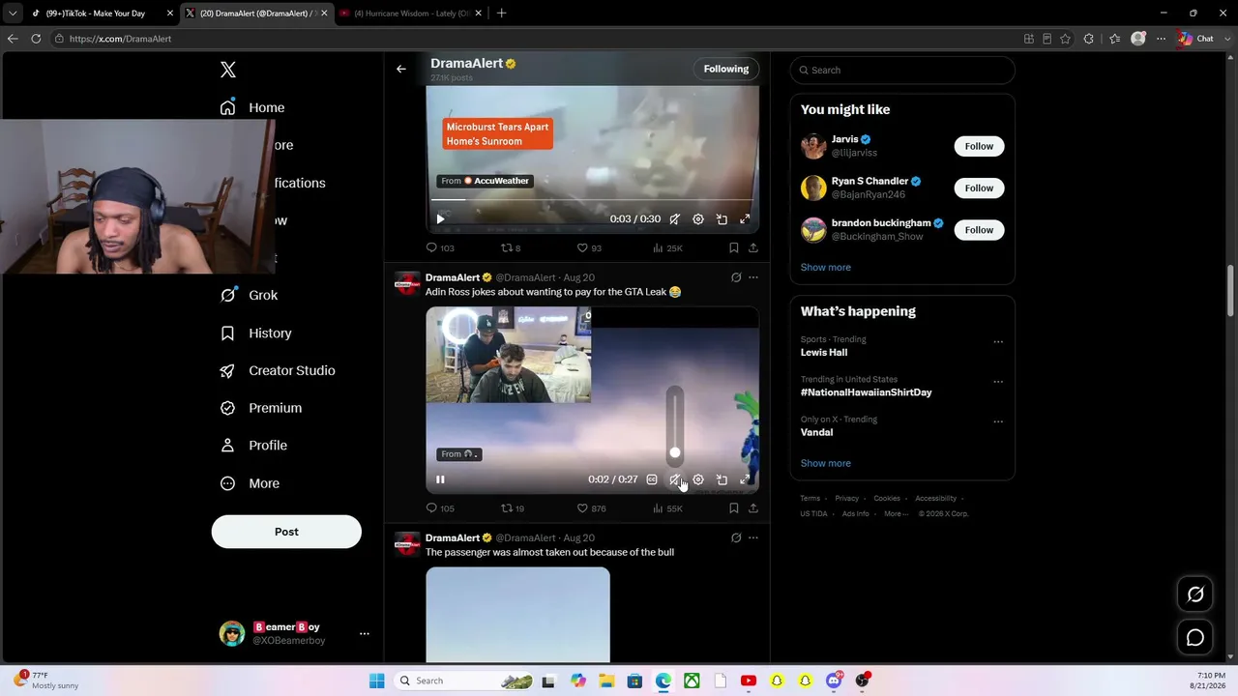Click the Post button

point(286,532)
